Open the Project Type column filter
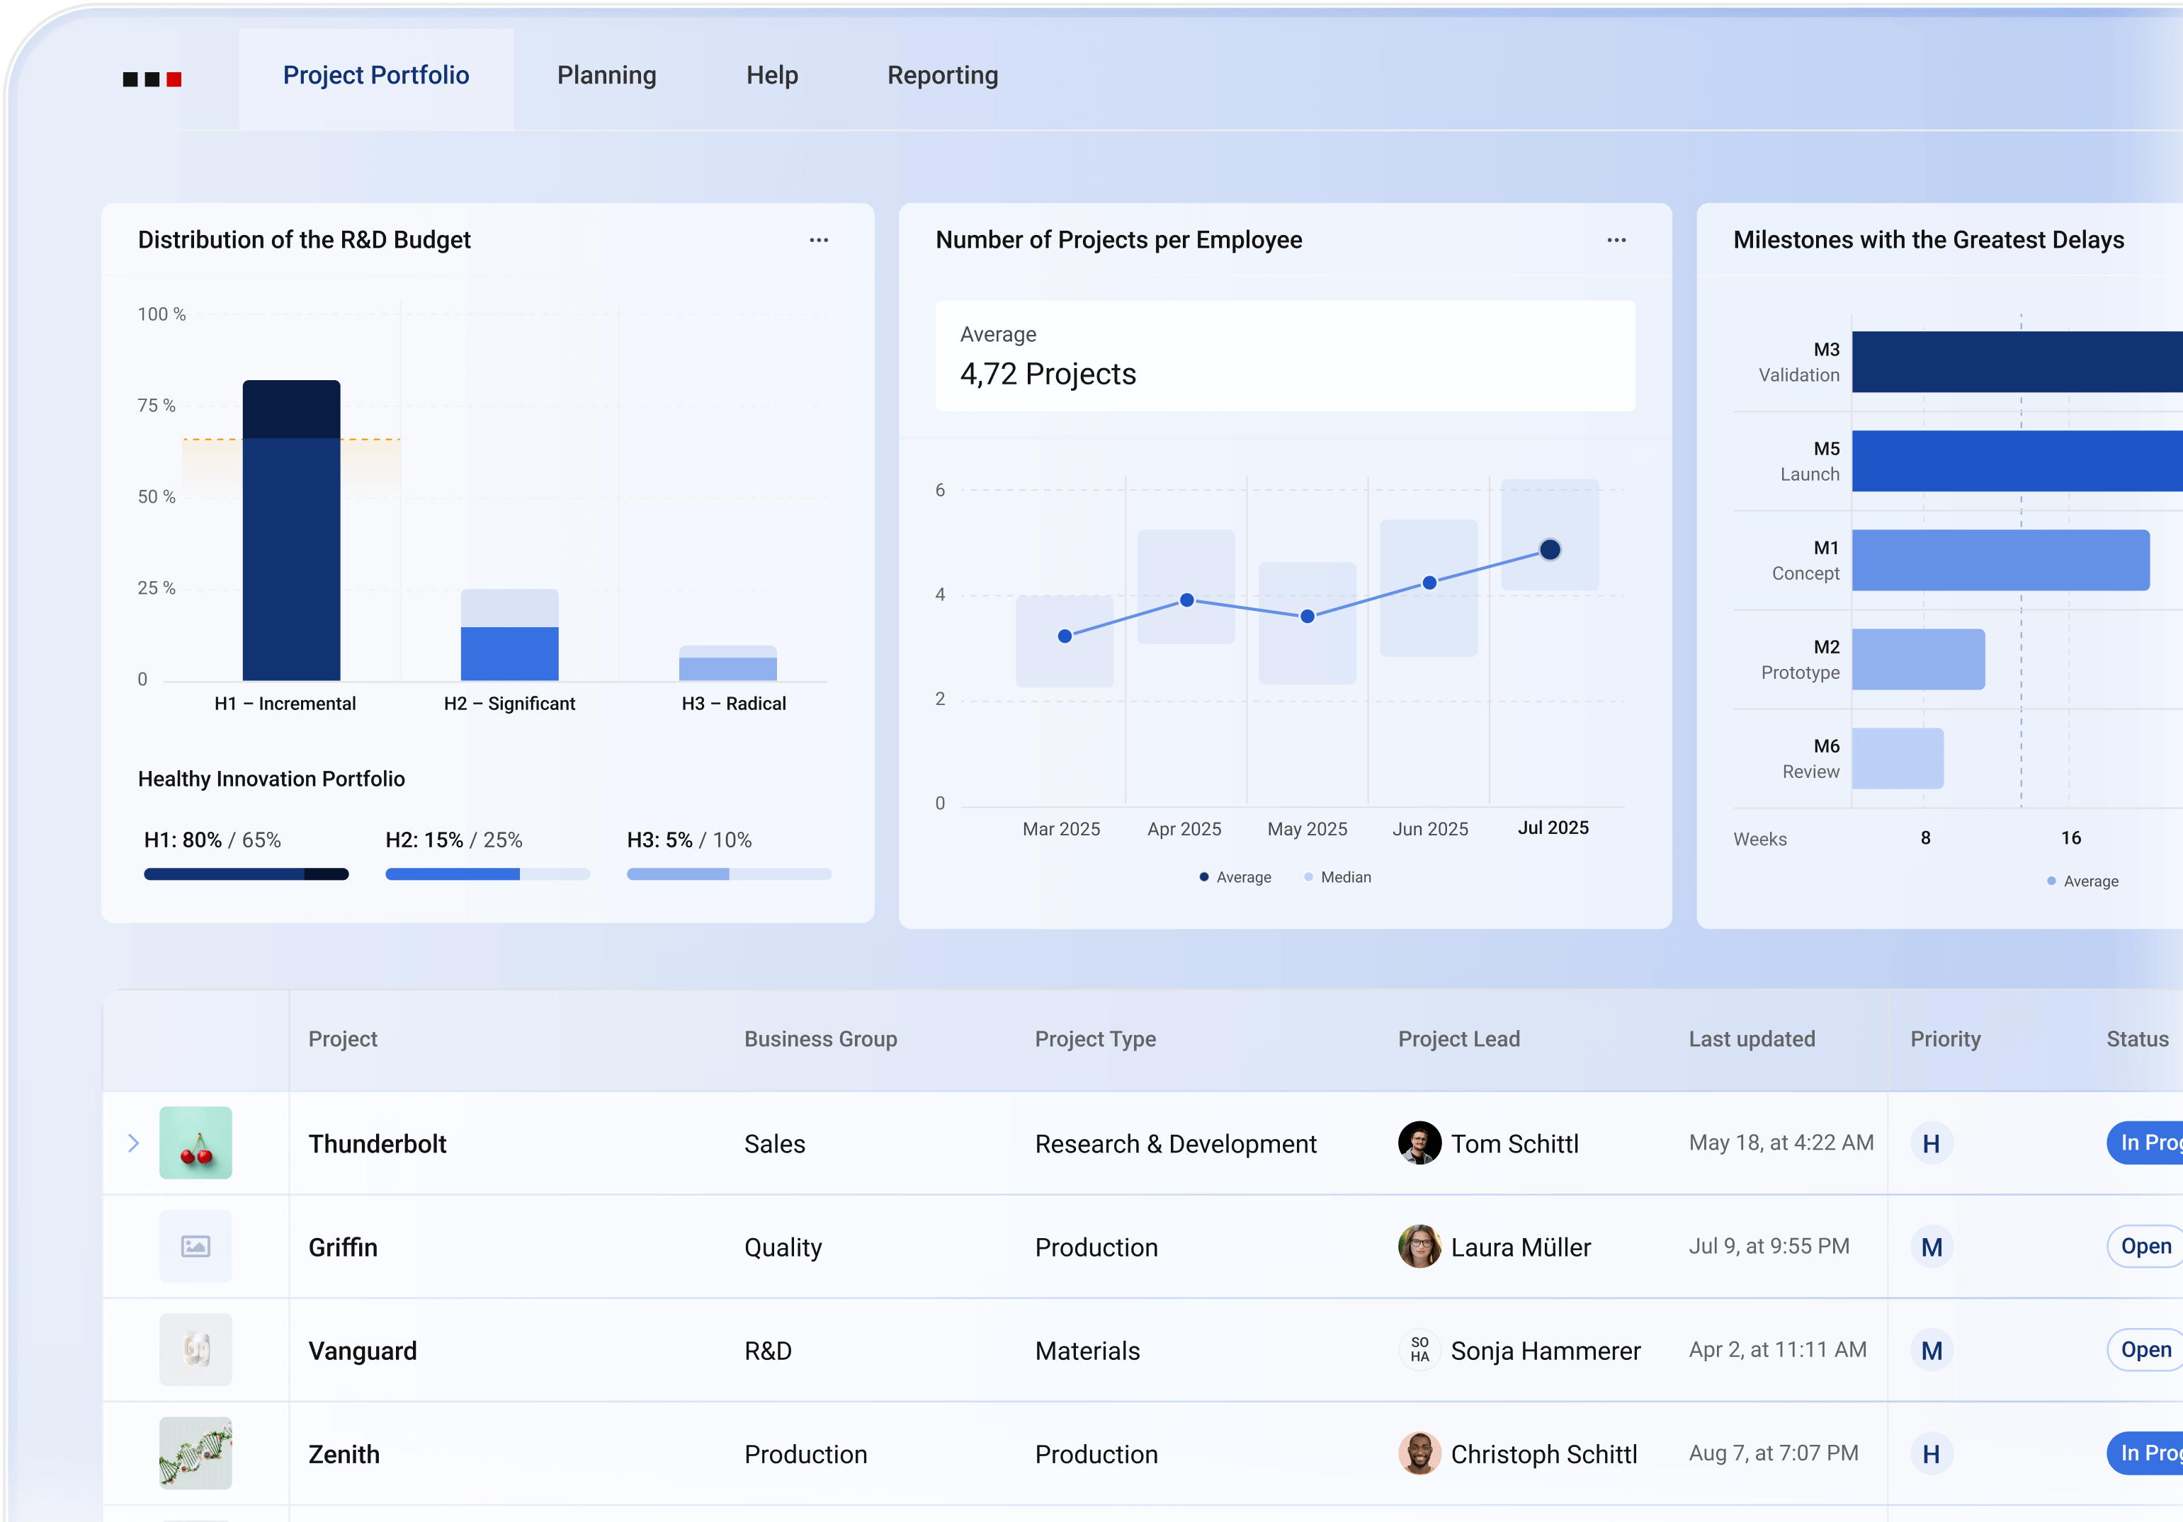The height and width of the screenshot is (1522, 2183). [x=1095, y=1039]
